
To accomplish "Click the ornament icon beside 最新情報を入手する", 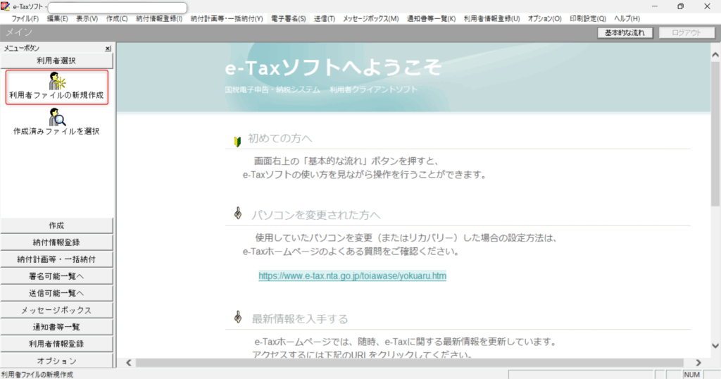I will coord(238,316).
